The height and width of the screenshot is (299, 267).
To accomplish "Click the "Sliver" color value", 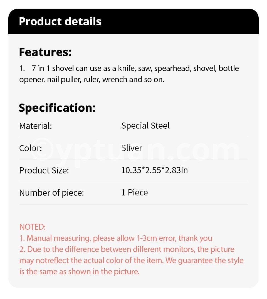I will coord(132,148).
